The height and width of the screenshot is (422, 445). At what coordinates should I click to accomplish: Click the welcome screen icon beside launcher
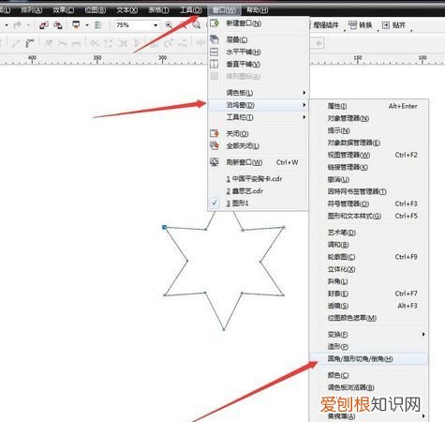[x=97, y=25]
